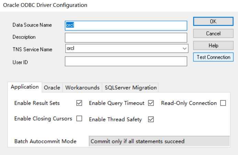Expand the TNS Service Name dropdown arrow
The width and height of the screenshot is (238, 155).
pyautogui.click(x=184, y=48)
